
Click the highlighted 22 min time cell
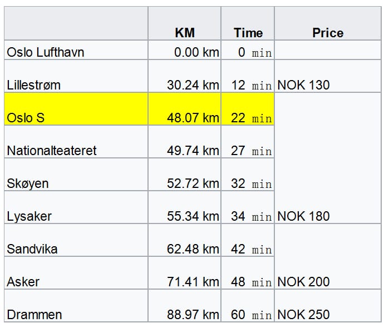pos(248,109)
